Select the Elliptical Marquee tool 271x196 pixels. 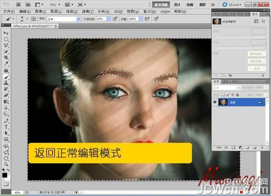[6, 39]
